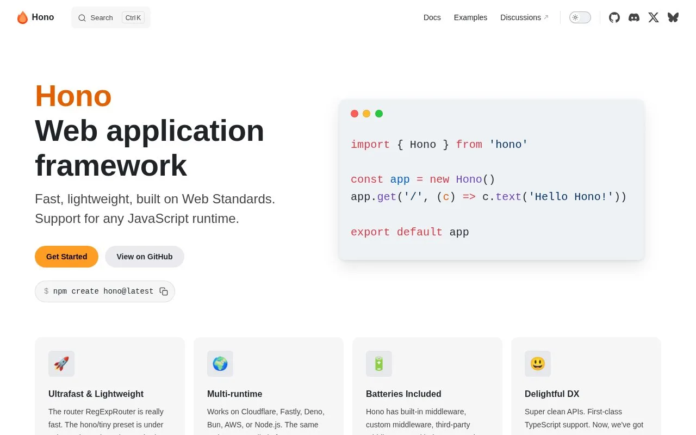Click 'Fast, lightweight, built on Web Standards.' tagline
This screenshot has height=435, width=696.
tap(155, 199)
